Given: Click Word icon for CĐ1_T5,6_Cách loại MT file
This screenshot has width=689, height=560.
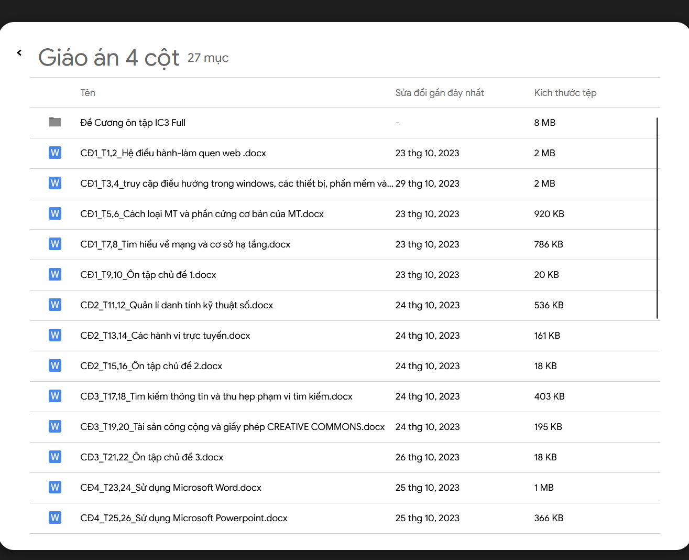Looking at the screenshot, I should point(55,213).
